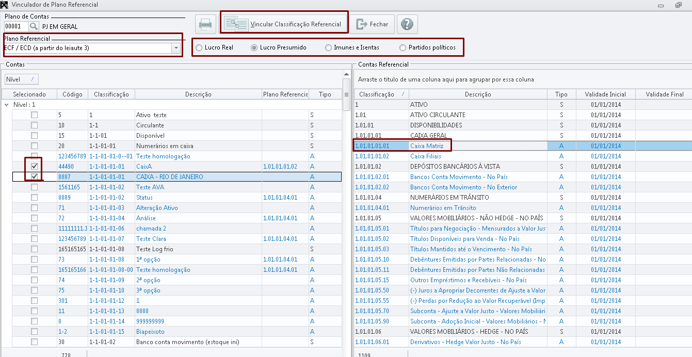The height and width of the screenshot is (357, 692).
Task: Click the app icon in title bar
Action: [x=5, y=5]
